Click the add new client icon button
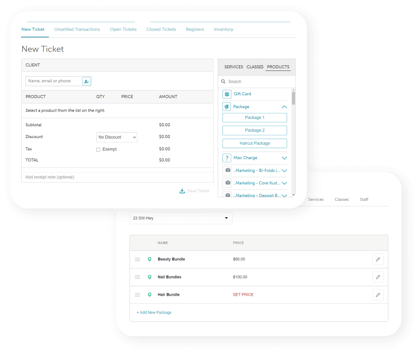Screen dimensions: 419x353 86,81
